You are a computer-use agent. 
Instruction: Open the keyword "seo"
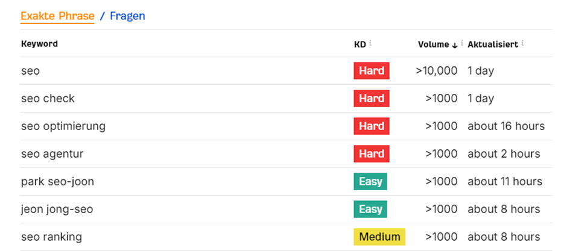pyautogui.click(x=30, y=70)
